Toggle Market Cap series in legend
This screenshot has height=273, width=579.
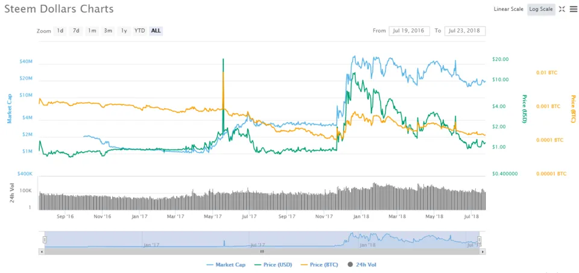226,265
